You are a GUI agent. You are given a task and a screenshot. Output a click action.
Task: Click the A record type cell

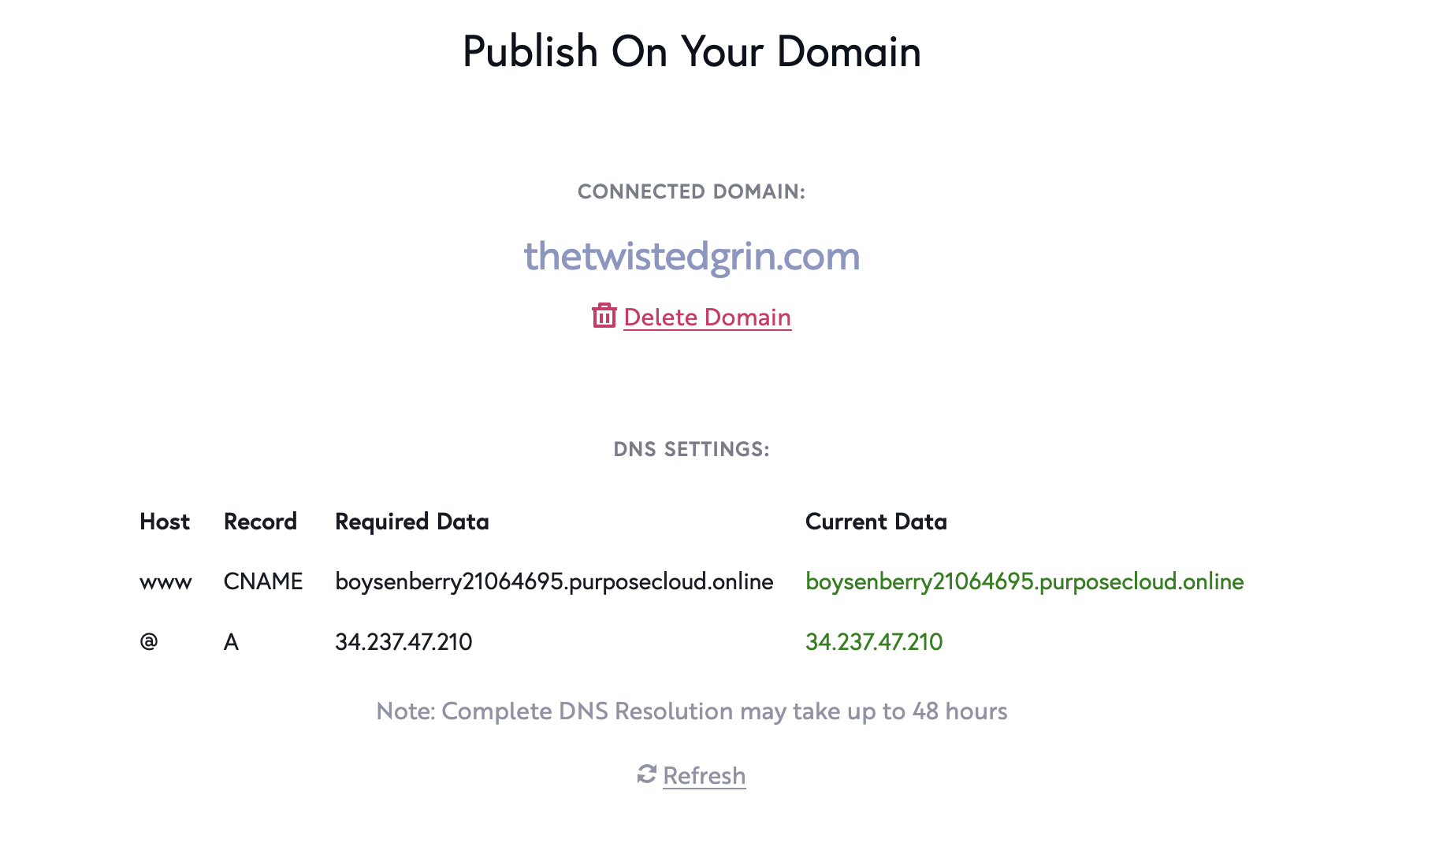(x=231, y=642)
